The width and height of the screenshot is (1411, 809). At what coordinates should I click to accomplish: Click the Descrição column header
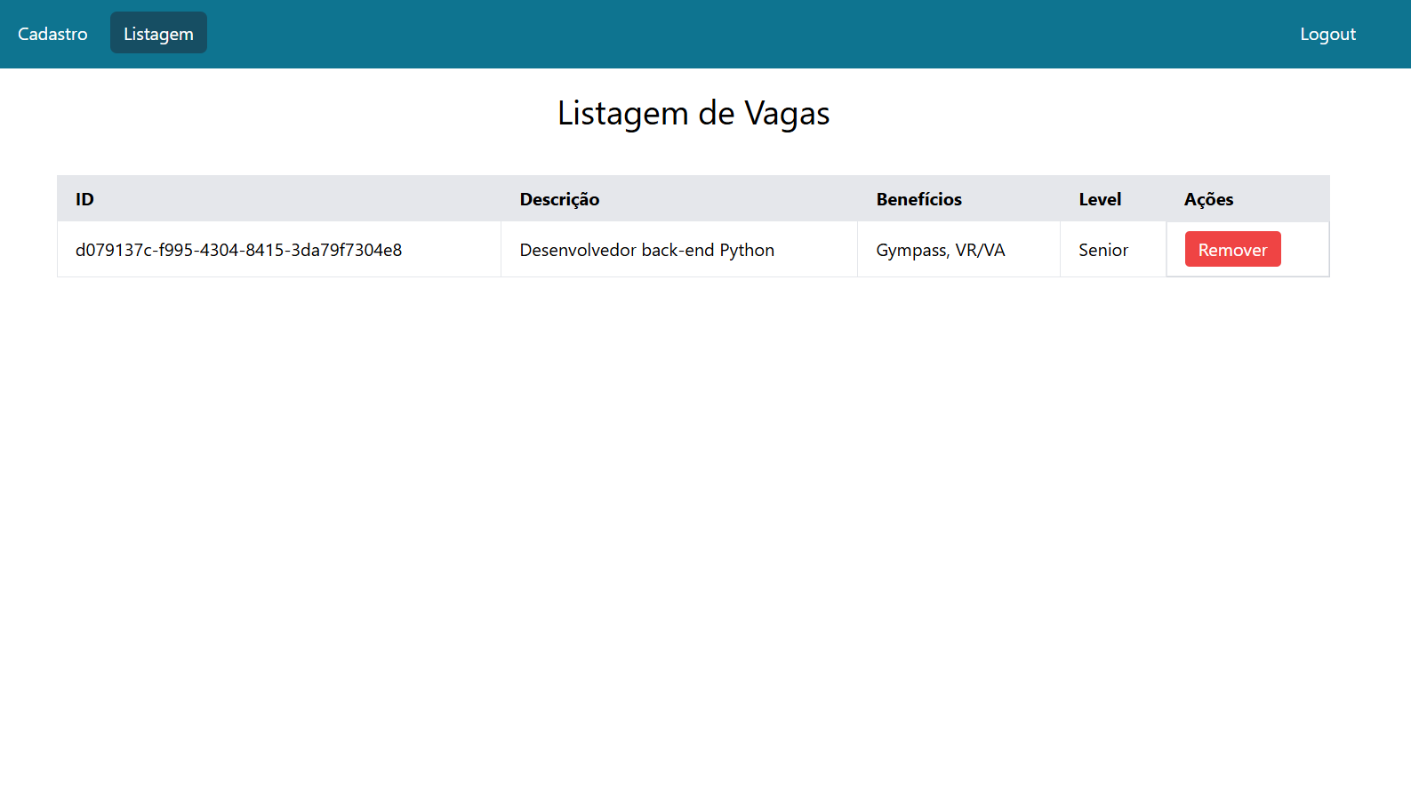click(559, 199)
